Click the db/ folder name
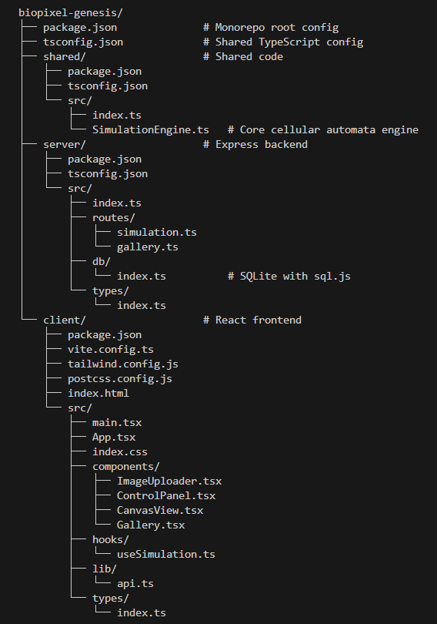This screenshot has height=624, width=437. point(102,262)
